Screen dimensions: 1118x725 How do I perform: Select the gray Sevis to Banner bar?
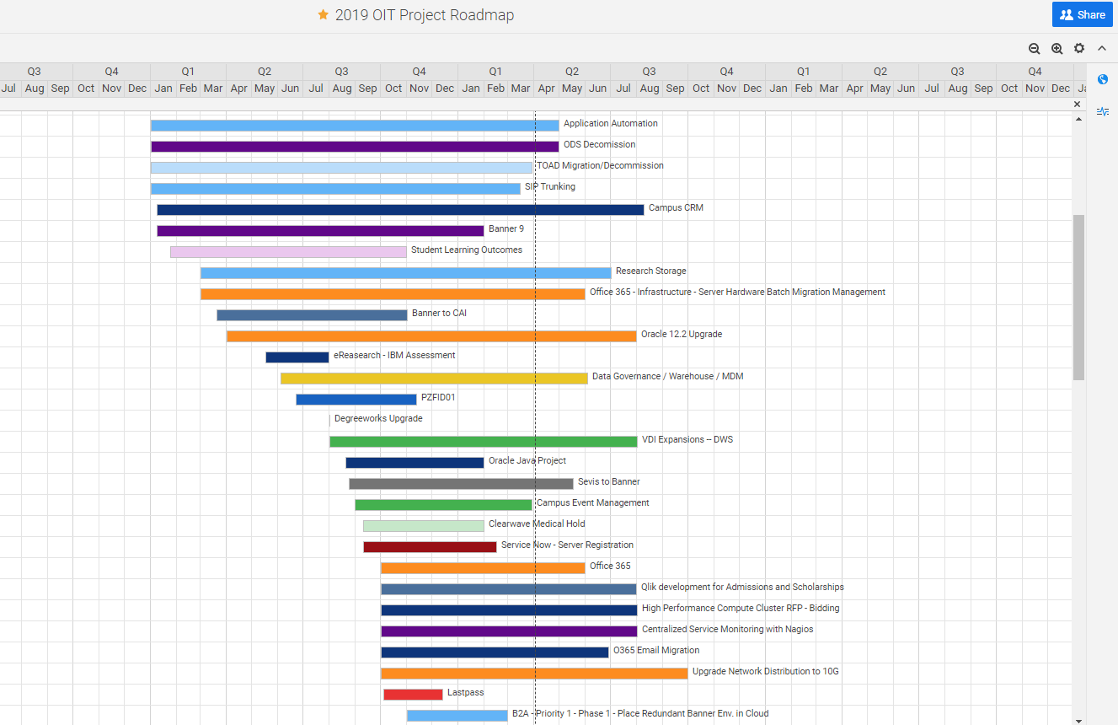point(461,484)
